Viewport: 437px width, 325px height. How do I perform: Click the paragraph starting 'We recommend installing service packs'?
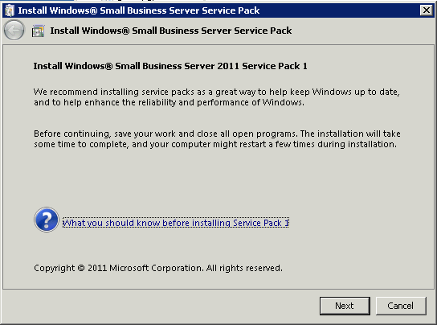click(x=217, y=97)
